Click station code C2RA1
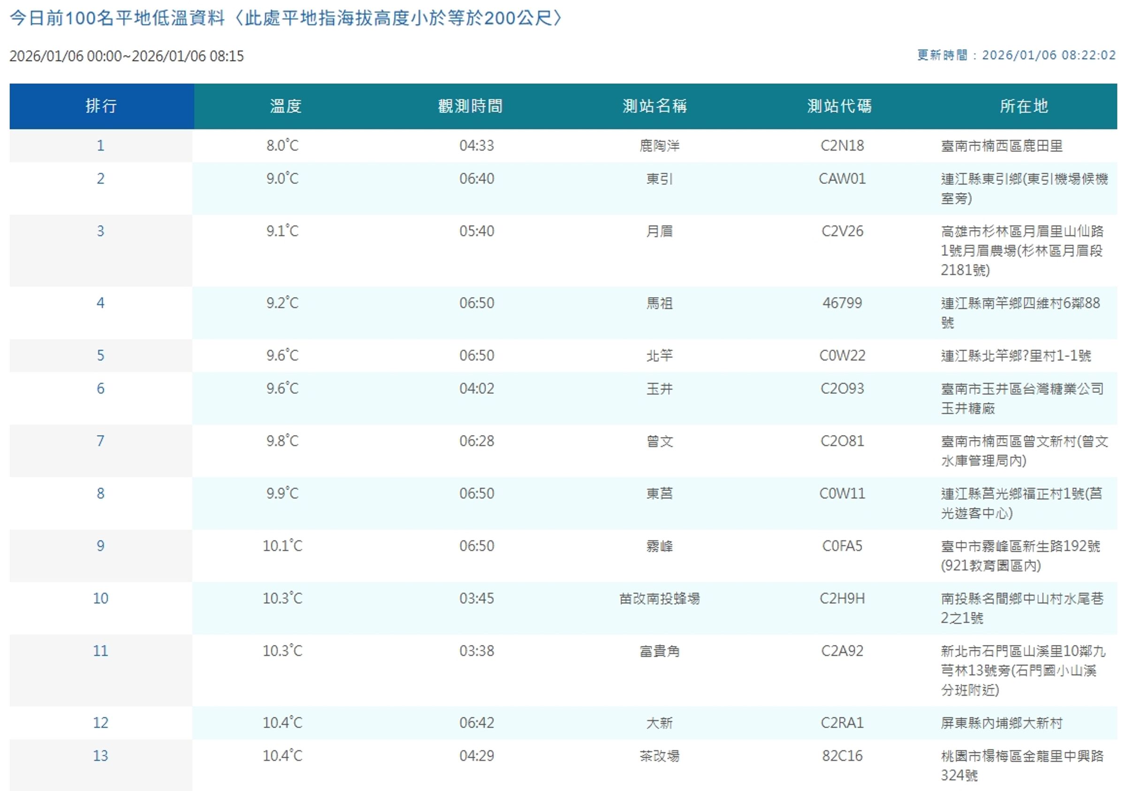This screenshot has width=1126, height=791. click(x=842, y=723)
